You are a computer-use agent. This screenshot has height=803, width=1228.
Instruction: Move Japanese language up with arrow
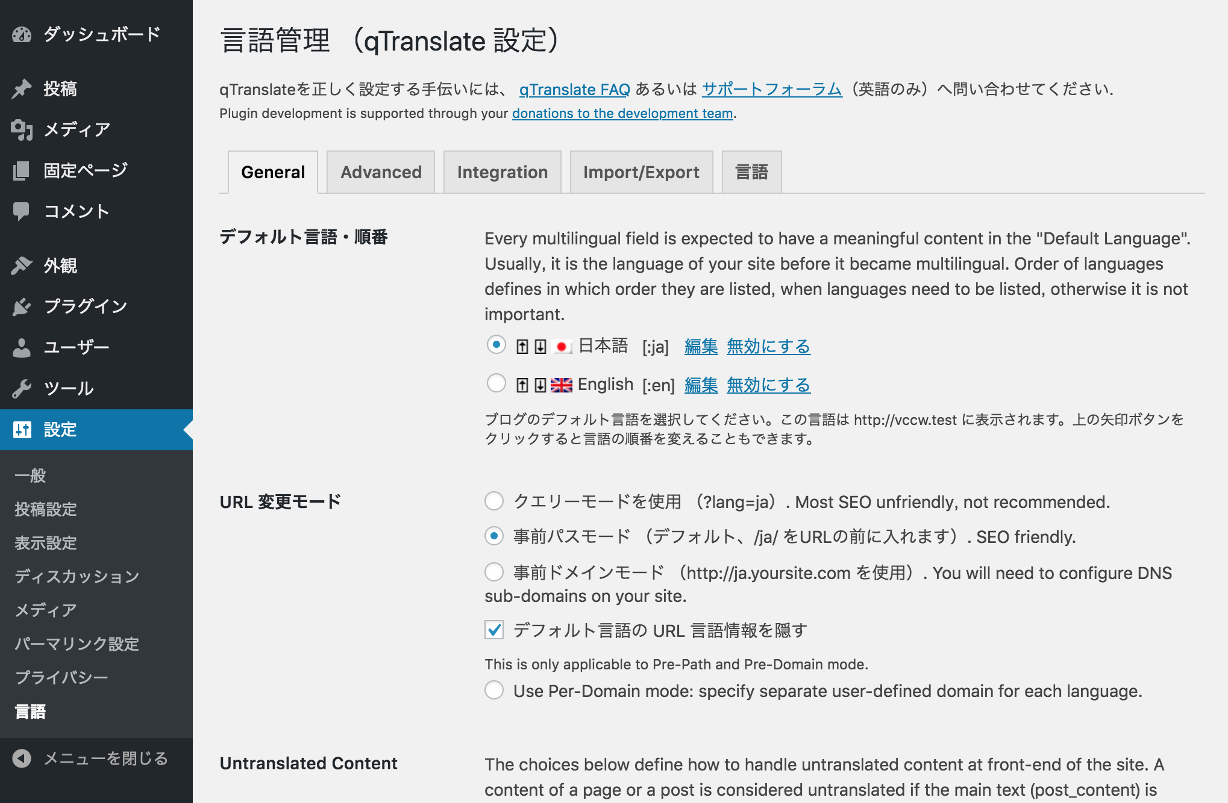pyautogui.click(x=522, y=347)
